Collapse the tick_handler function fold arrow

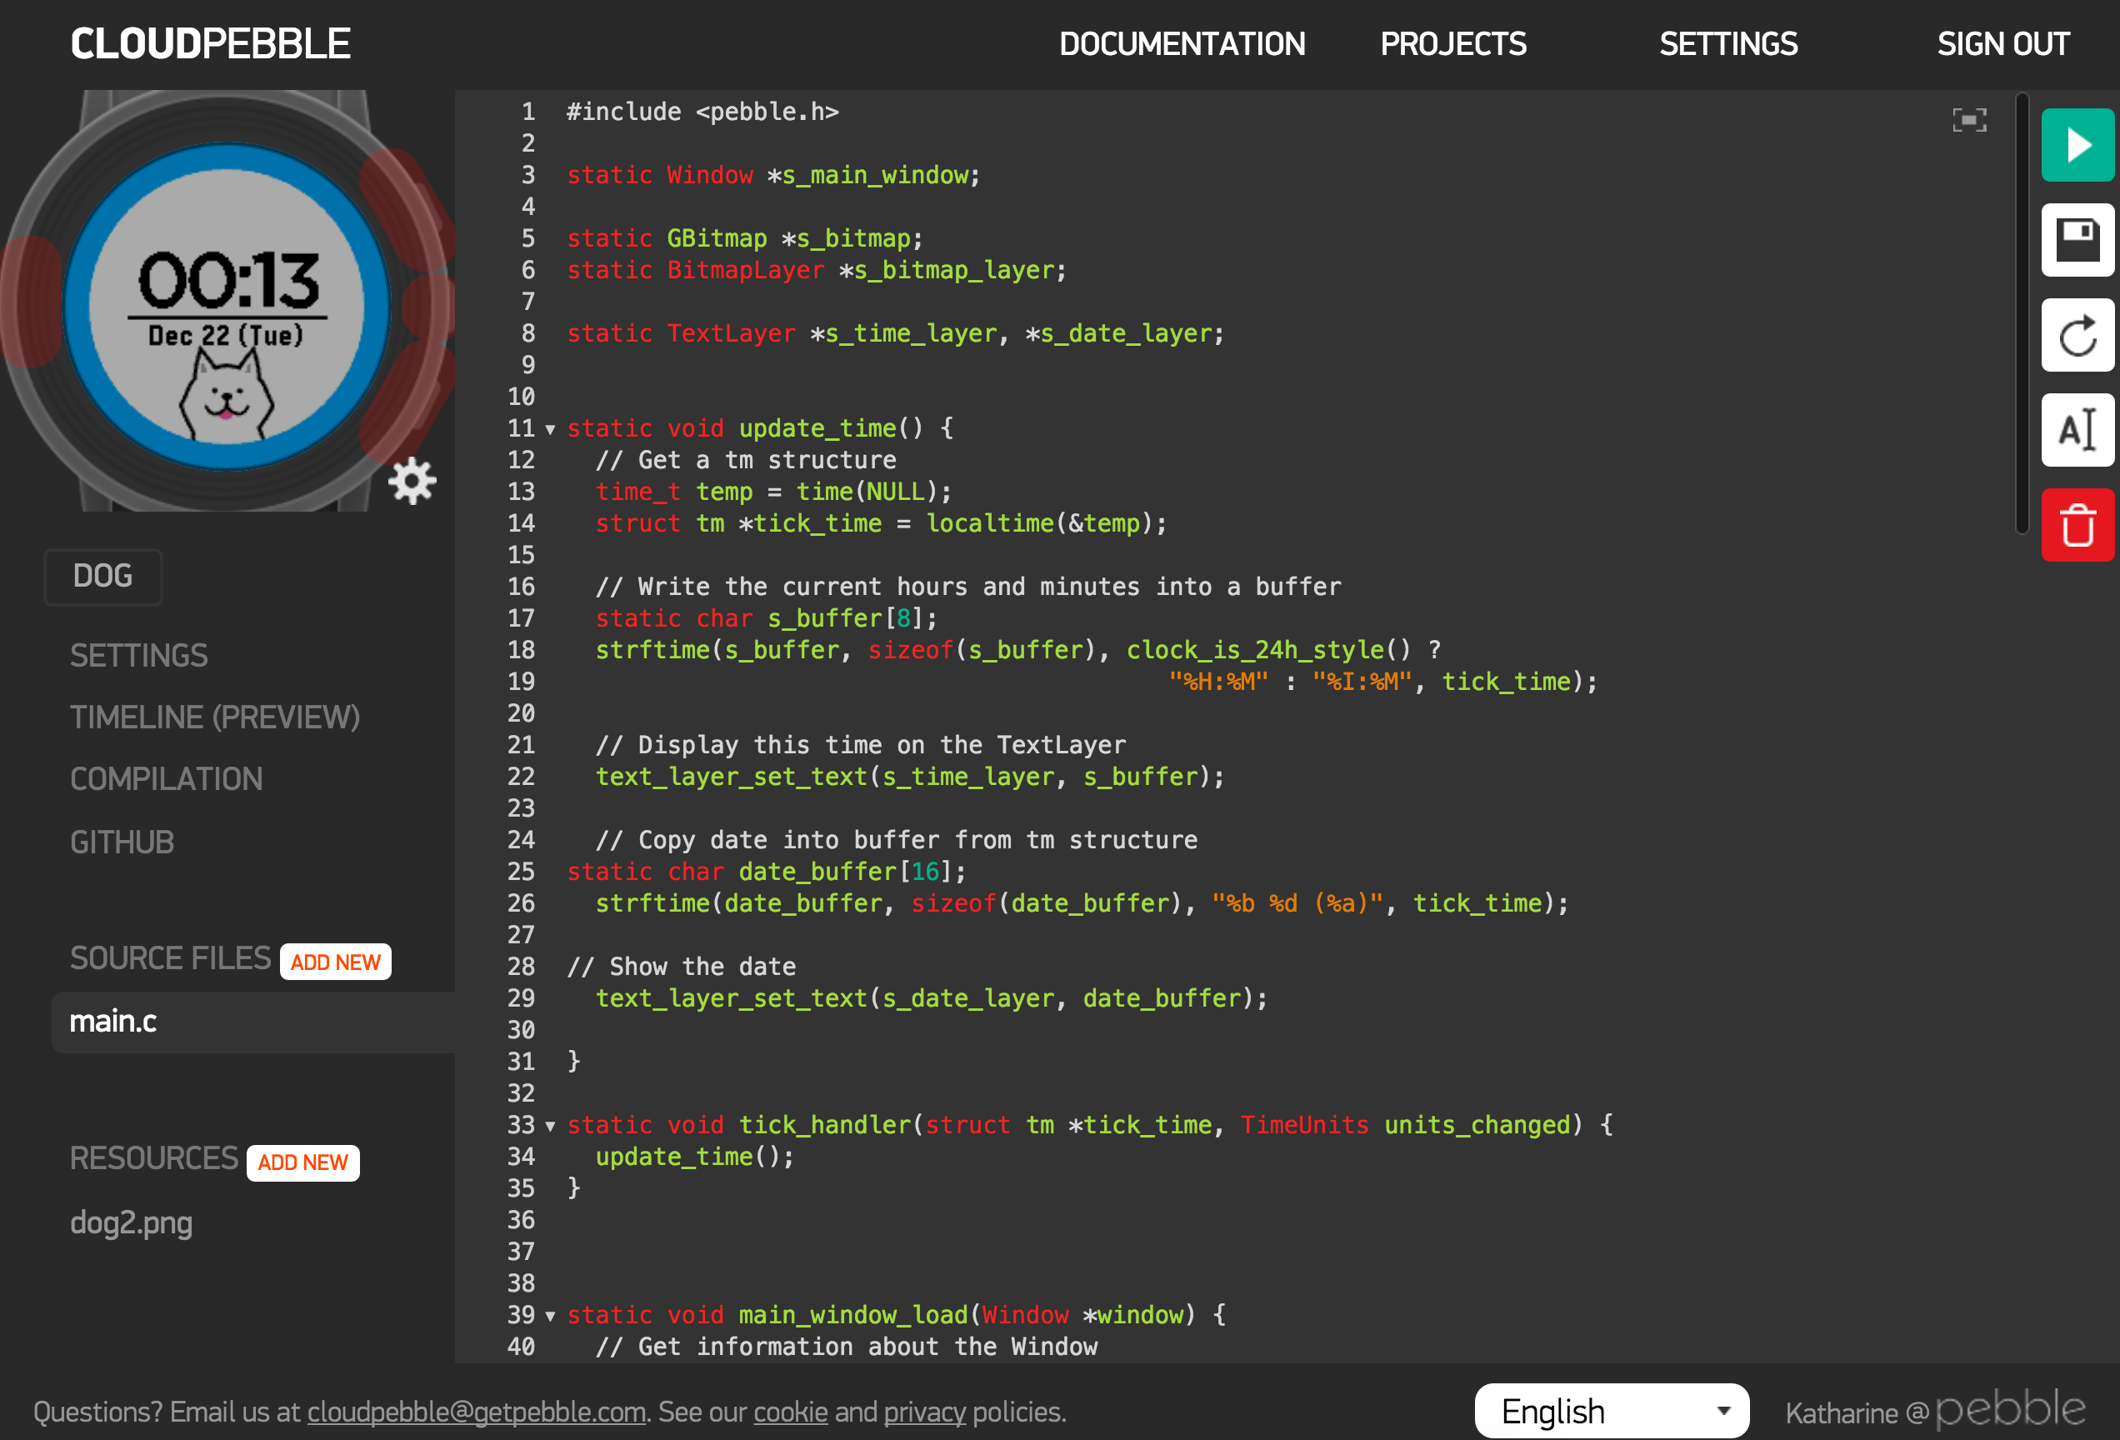[550, 1127]
